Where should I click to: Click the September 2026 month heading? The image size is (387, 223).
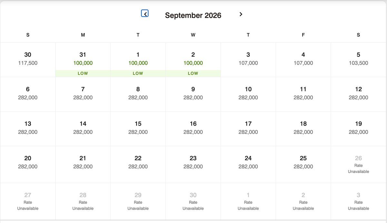tap(193, 15)
